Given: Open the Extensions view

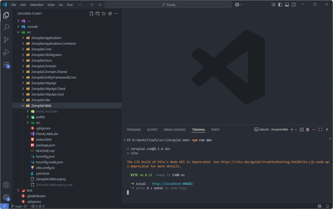Looking at the screenshot, I should (x=6, y=64).
